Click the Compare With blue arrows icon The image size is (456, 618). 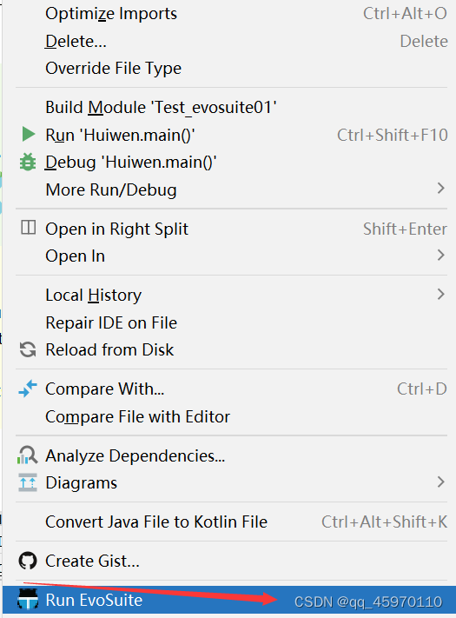point(28,389)
